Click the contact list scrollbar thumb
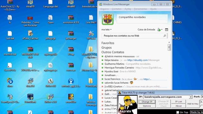The height and width of the screenshot is (114, 203). (169, 47)
